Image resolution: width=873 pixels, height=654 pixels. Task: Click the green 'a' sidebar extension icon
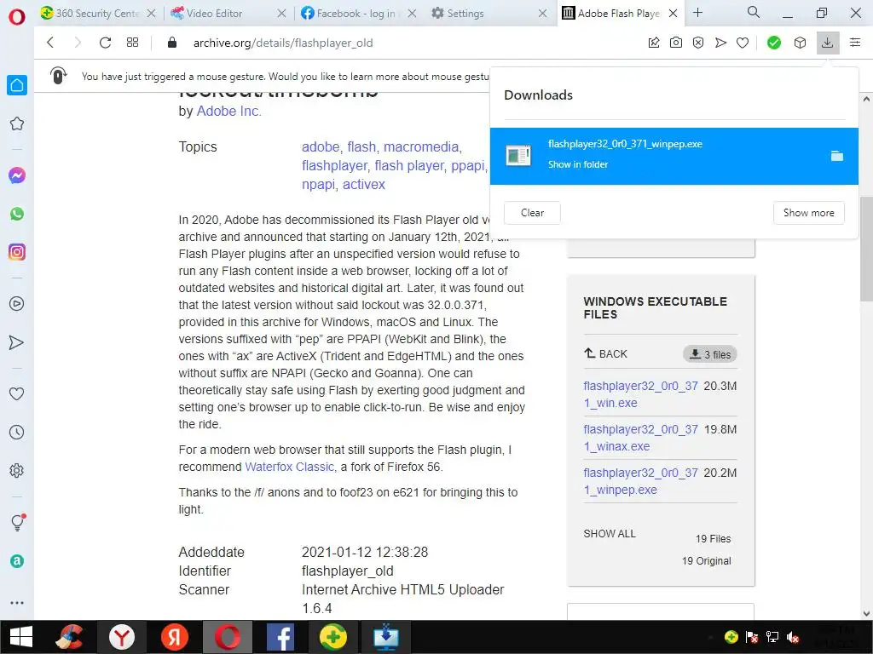(17, 561)
